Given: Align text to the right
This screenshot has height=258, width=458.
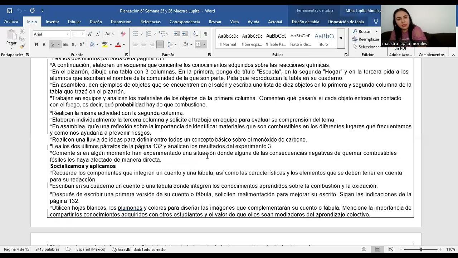Looking at the screenshot, I should pyautogui.click(x=152, y=44).
